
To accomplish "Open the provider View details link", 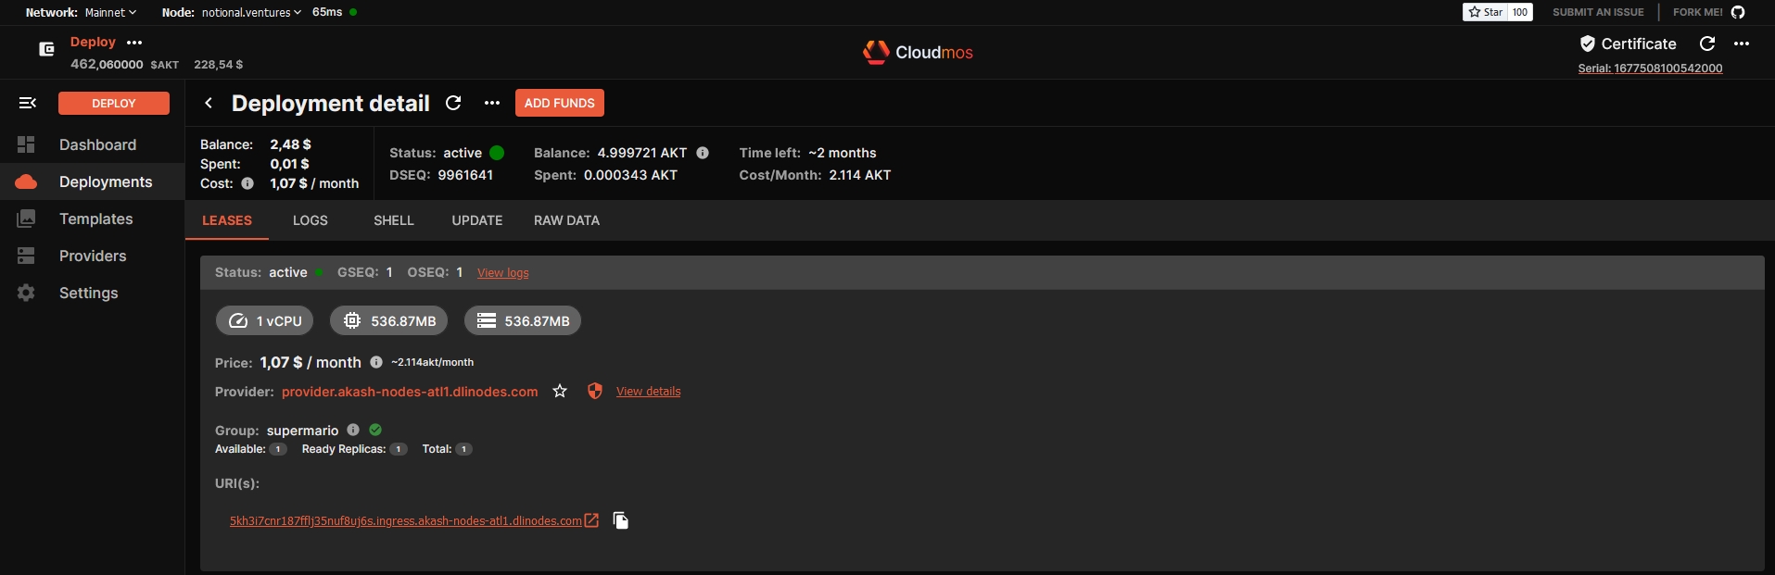I will tap(649, 392).
